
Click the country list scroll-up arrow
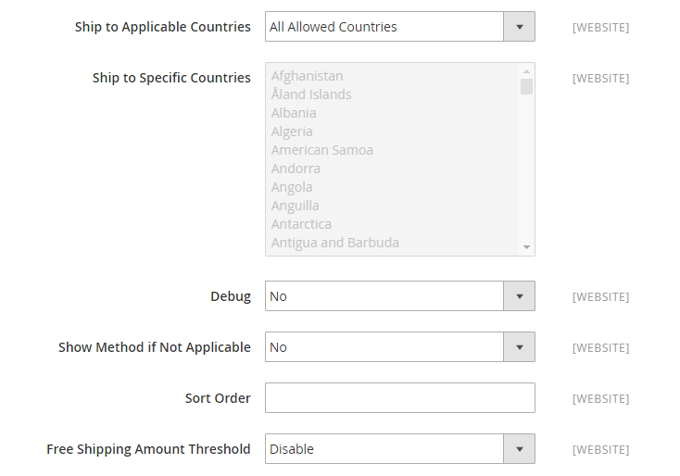526,71
